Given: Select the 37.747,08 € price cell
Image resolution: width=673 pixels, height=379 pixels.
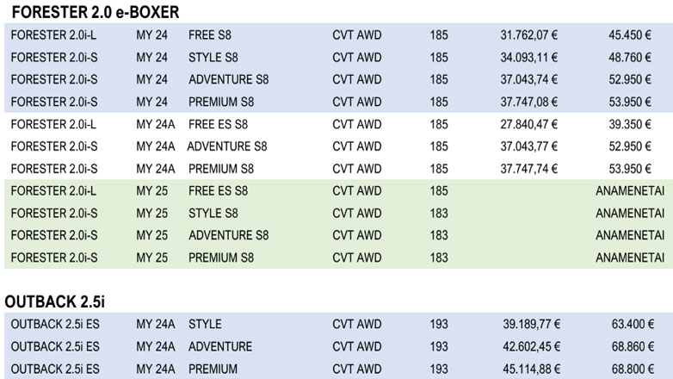Looking at the screenshot, I should click(x=529, y=103).
